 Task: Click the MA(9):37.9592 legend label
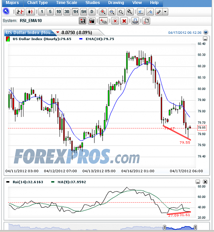72,182
